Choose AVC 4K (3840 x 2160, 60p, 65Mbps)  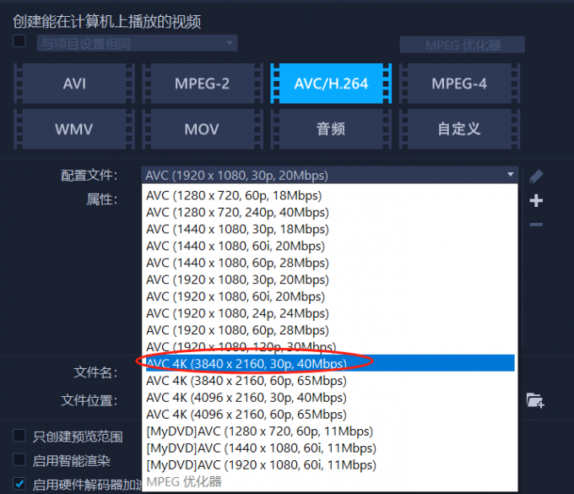point(330,381)
